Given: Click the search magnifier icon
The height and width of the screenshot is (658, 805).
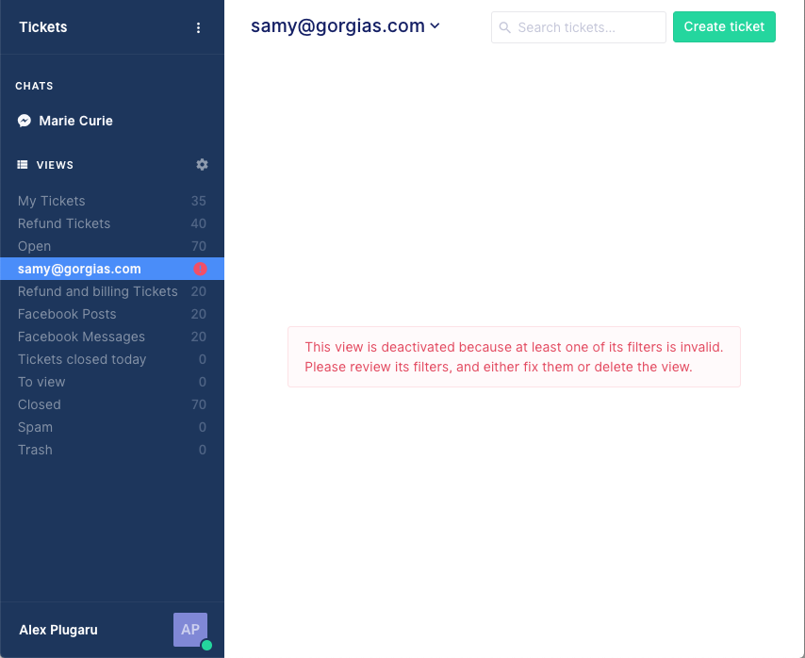Looking at the screenshot, I should 504,27.
